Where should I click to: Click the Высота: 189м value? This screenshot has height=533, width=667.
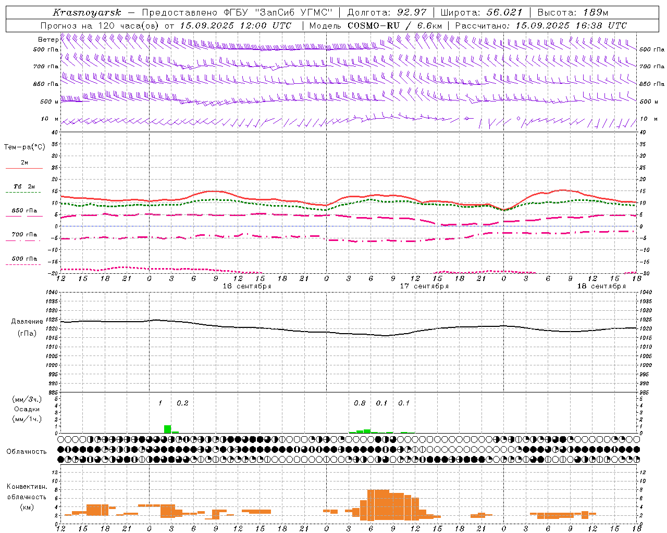tap(573, 12)
